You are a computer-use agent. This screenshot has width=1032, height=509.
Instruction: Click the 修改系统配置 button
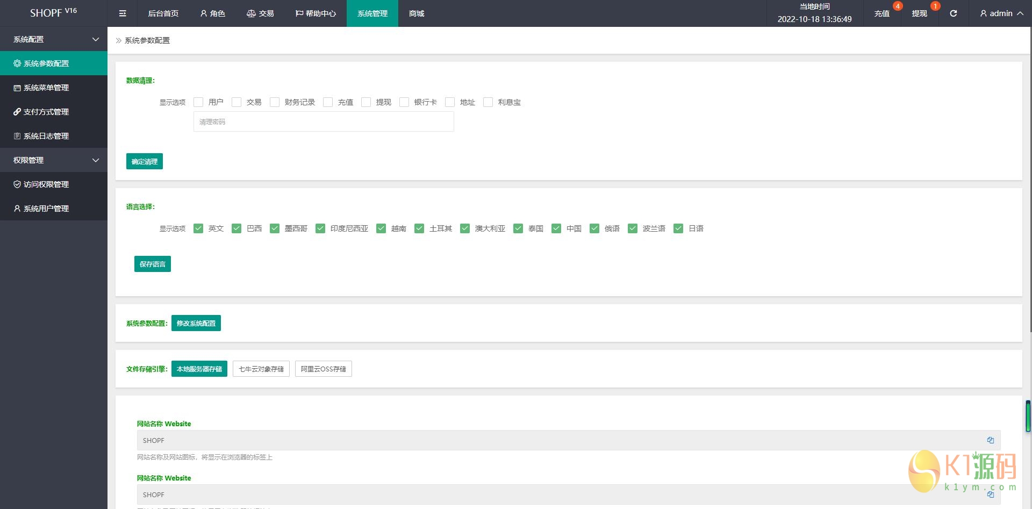196,323
